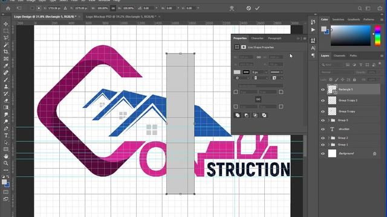Select the Rectangle shape tool

[6, 149]
